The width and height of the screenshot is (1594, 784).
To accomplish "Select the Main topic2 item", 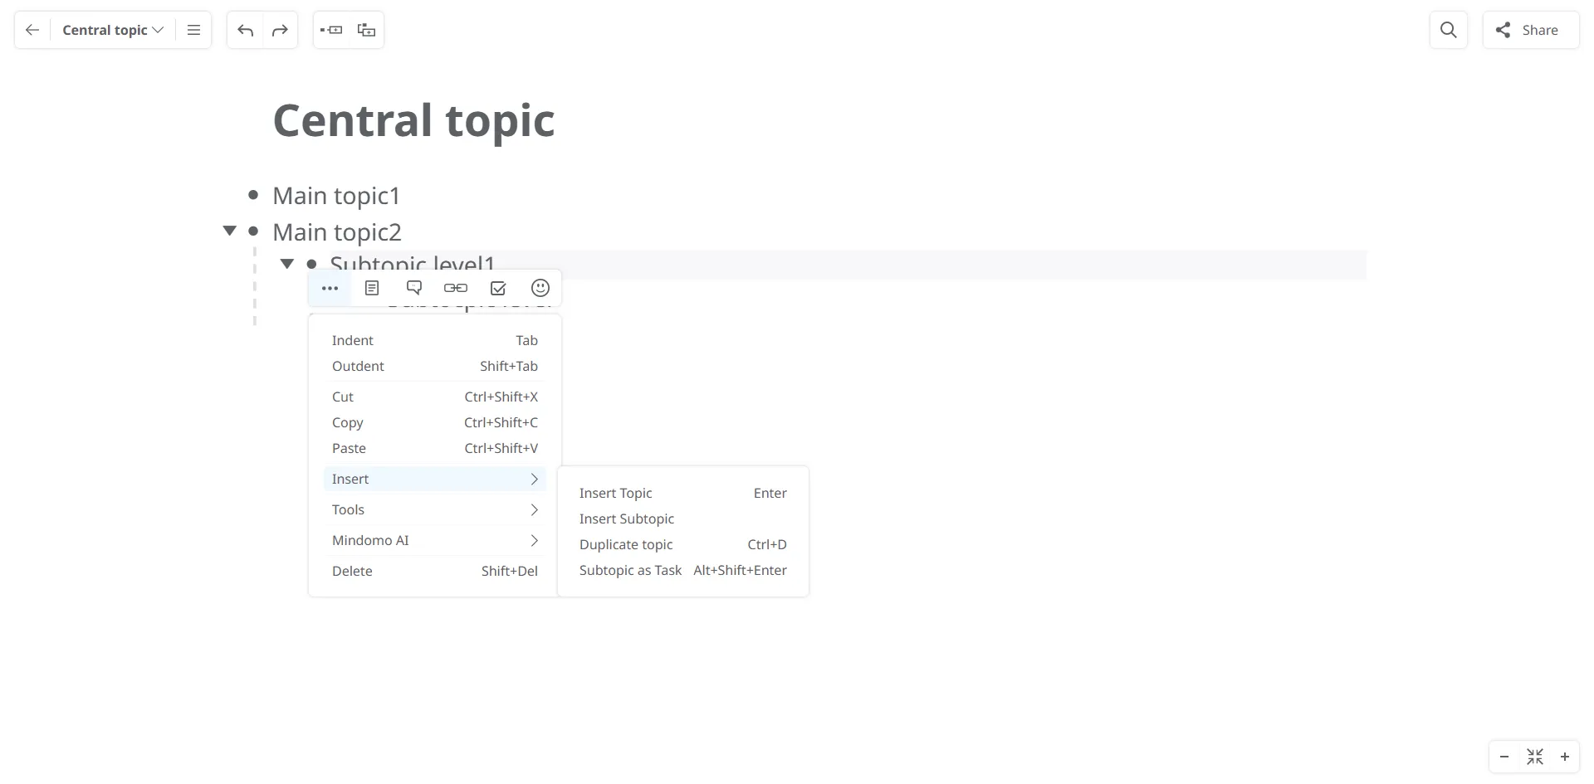I will point(337,232).
